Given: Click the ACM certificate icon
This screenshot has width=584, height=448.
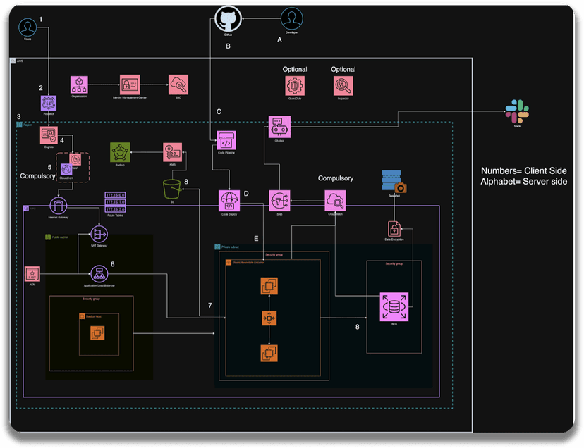Looking at the screenshot, I should pyautogui.click(x=32, y=274).
